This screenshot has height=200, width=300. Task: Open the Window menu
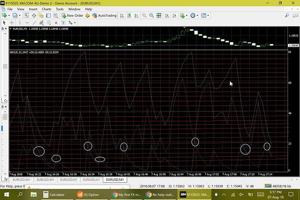click(x=74, y=9)
